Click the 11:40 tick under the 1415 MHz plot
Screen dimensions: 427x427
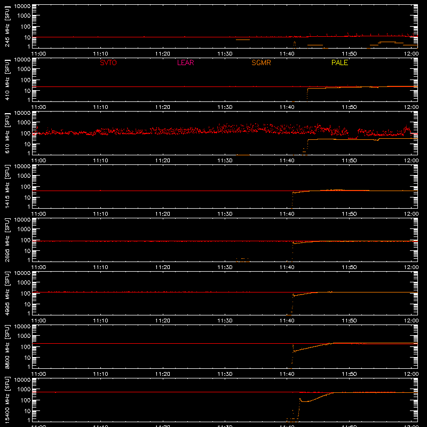click(x=287, y=214)
